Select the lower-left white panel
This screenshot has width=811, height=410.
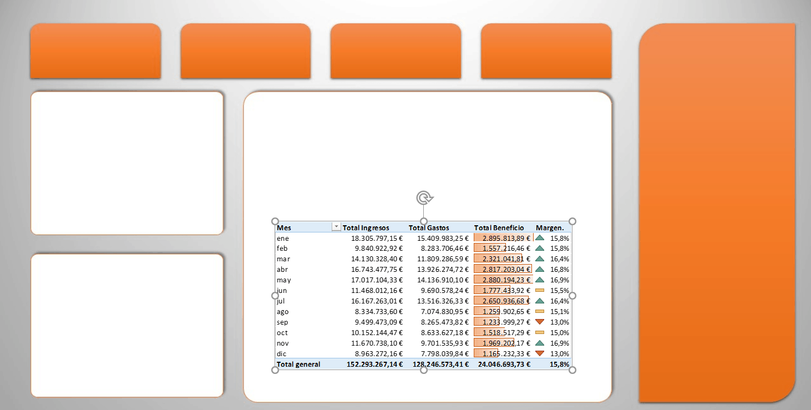127,326
